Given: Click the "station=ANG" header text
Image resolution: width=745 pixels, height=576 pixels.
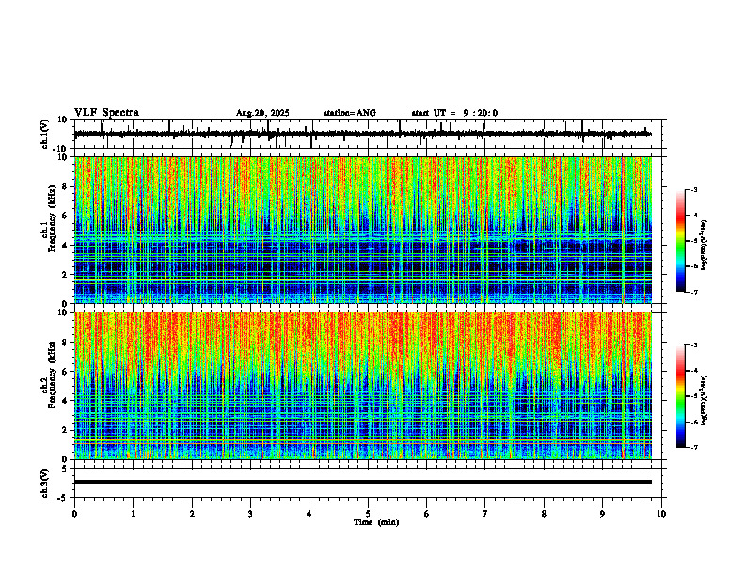Looking at the screenshot, I should click(x=349, y=113).
